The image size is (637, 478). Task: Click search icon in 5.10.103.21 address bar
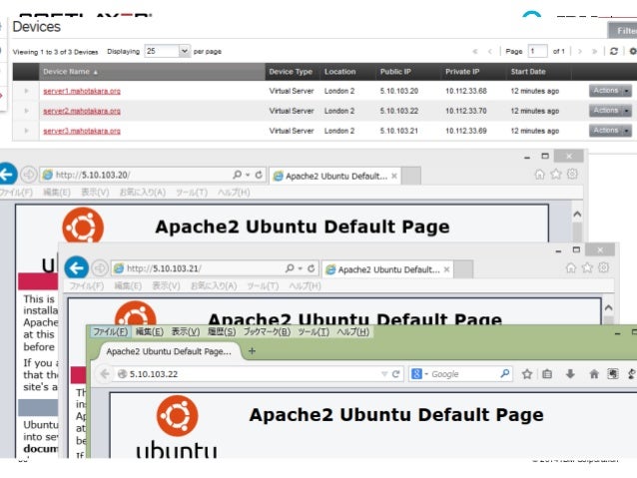(x=290, y=268)
